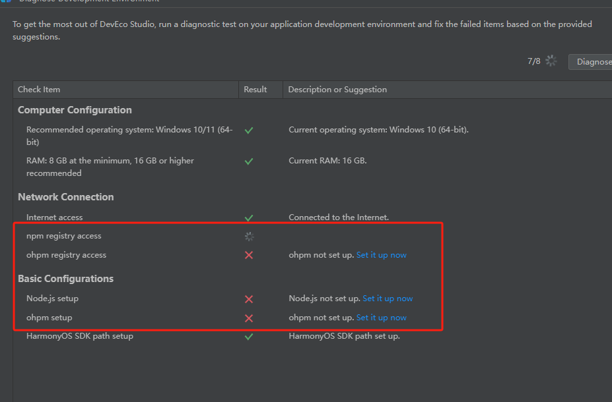612x402 pixels.
Task: Click the red X for ohpm registry access
Action: 249,255
